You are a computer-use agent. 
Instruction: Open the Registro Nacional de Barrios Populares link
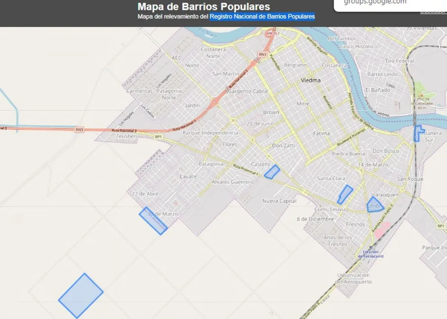pyautogui.click(x=262, y=17)
